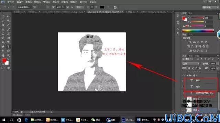Open the 滤镜 menu
The height and width of the screenshot is (123, 220).
(64, 2)
